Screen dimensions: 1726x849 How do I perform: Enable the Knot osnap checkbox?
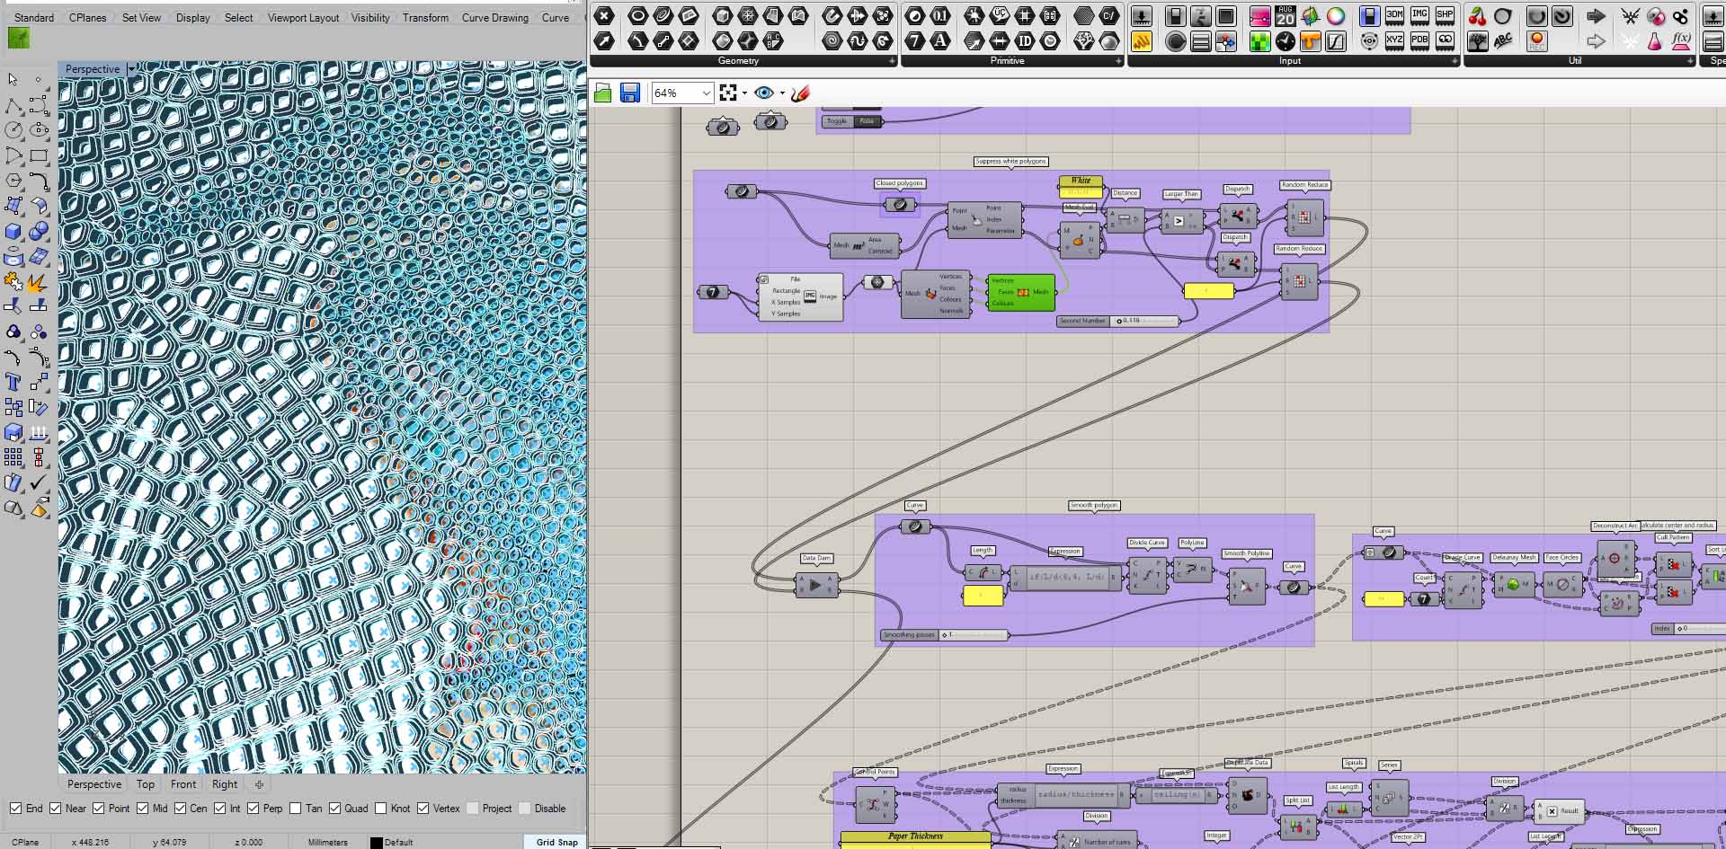click(380, 809)
